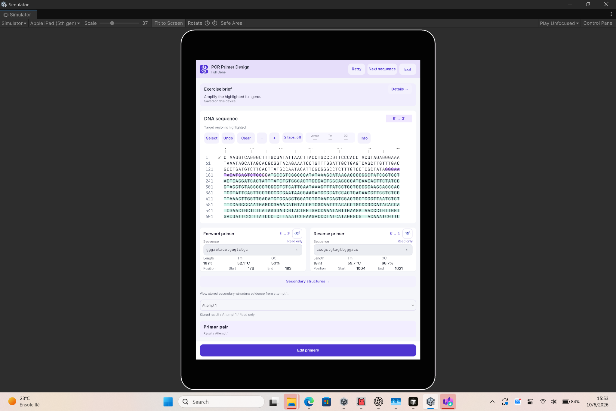Click the Scale slider handle
Viewport: 616px width, 411px height.
(112, 23)
